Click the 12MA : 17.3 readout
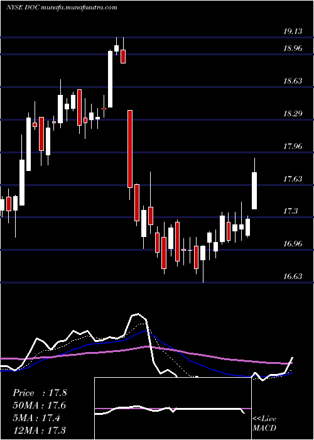Viewport: 314px width, 440px height. pyautogui.click(x=40, y=430)
